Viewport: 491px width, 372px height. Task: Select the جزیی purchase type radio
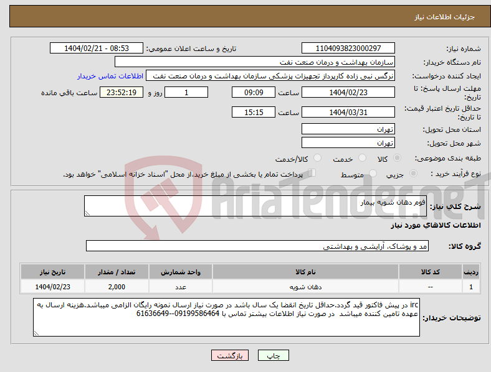(x=413, y=173)
